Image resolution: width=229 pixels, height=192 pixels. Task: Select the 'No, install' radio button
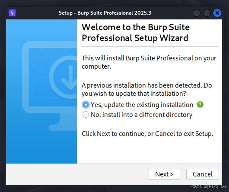86,115
